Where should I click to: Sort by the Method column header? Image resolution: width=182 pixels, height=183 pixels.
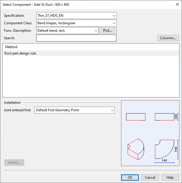11,47
